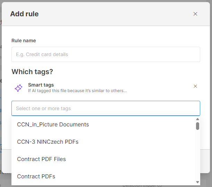The image size is (212, 187).
Task: Focus the Rule name input field
Action: 106,54
